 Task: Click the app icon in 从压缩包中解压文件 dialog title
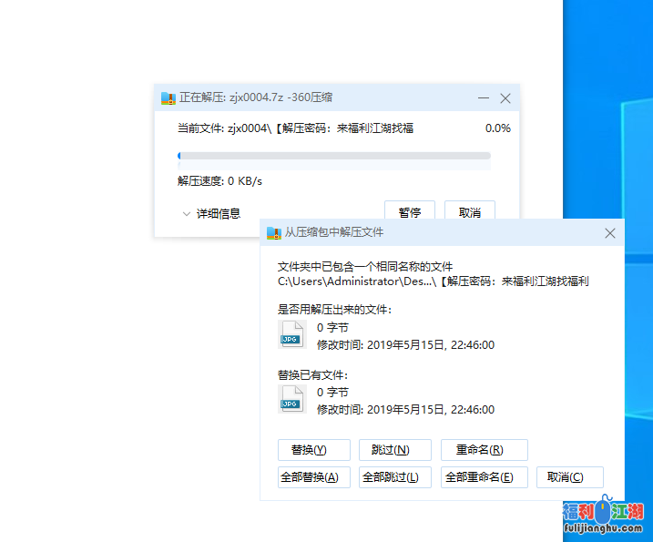273,233
